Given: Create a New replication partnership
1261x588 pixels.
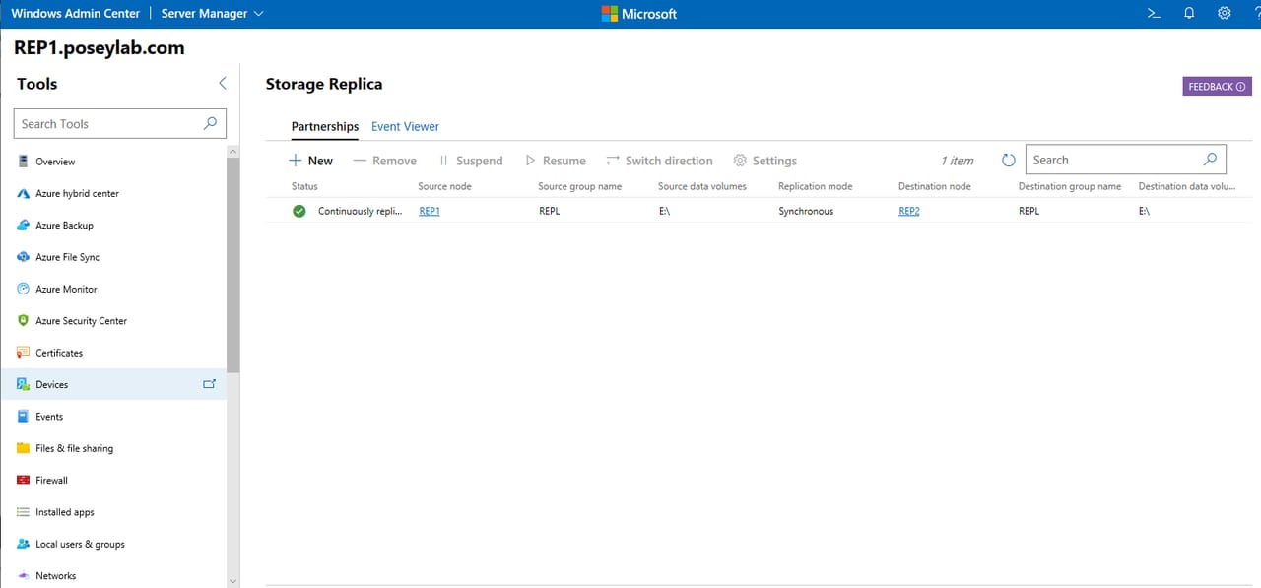Looking at the screenshot, I should click(x=310, y=160).
